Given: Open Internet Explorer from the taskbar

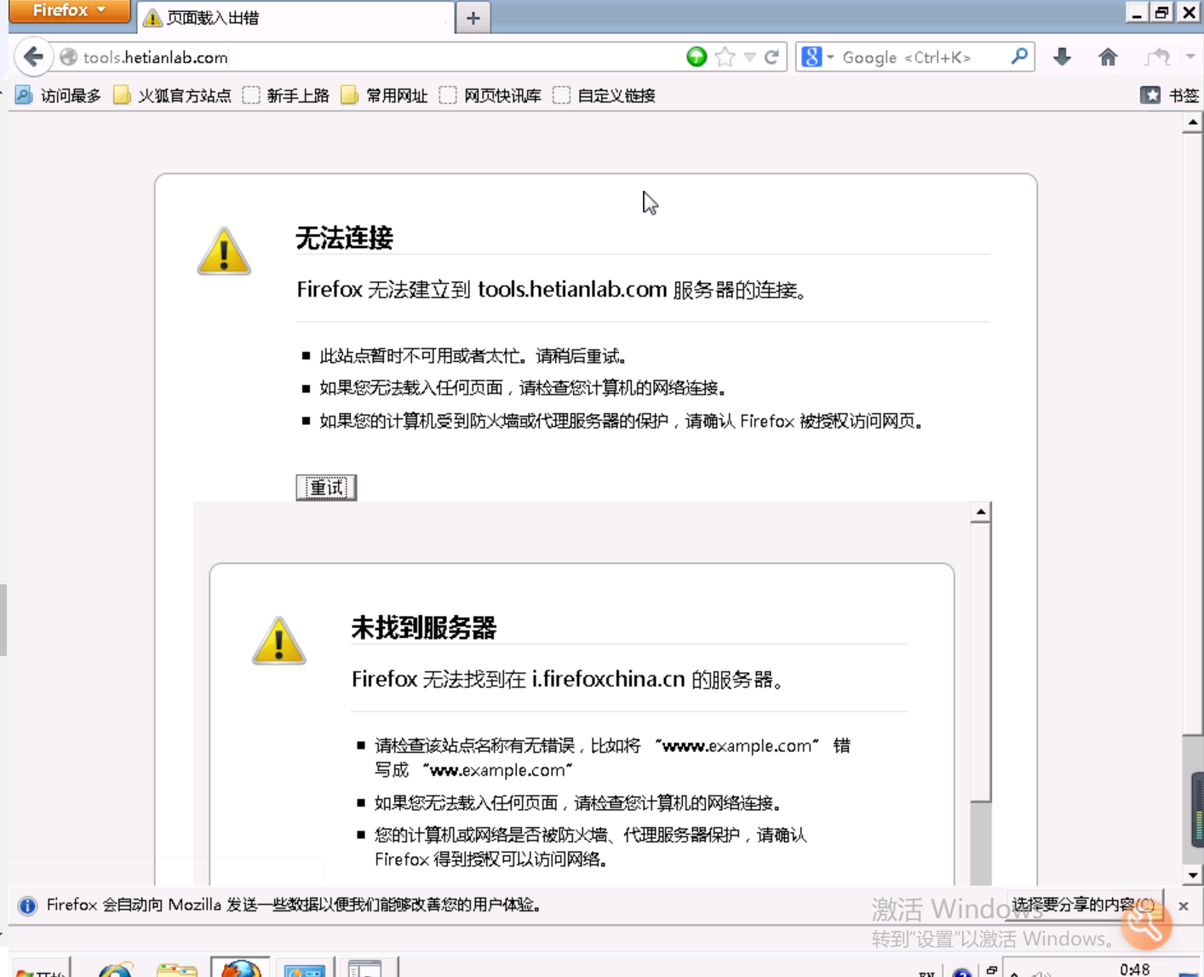Looking at the screenshot, I should (x=115, y=968).
